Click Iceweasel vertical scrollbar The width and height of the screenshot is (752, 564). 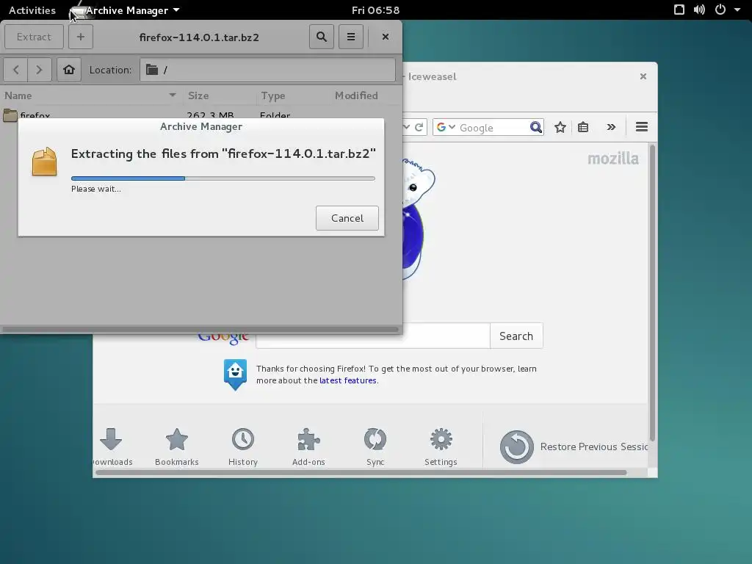click(x=652, y=292)
